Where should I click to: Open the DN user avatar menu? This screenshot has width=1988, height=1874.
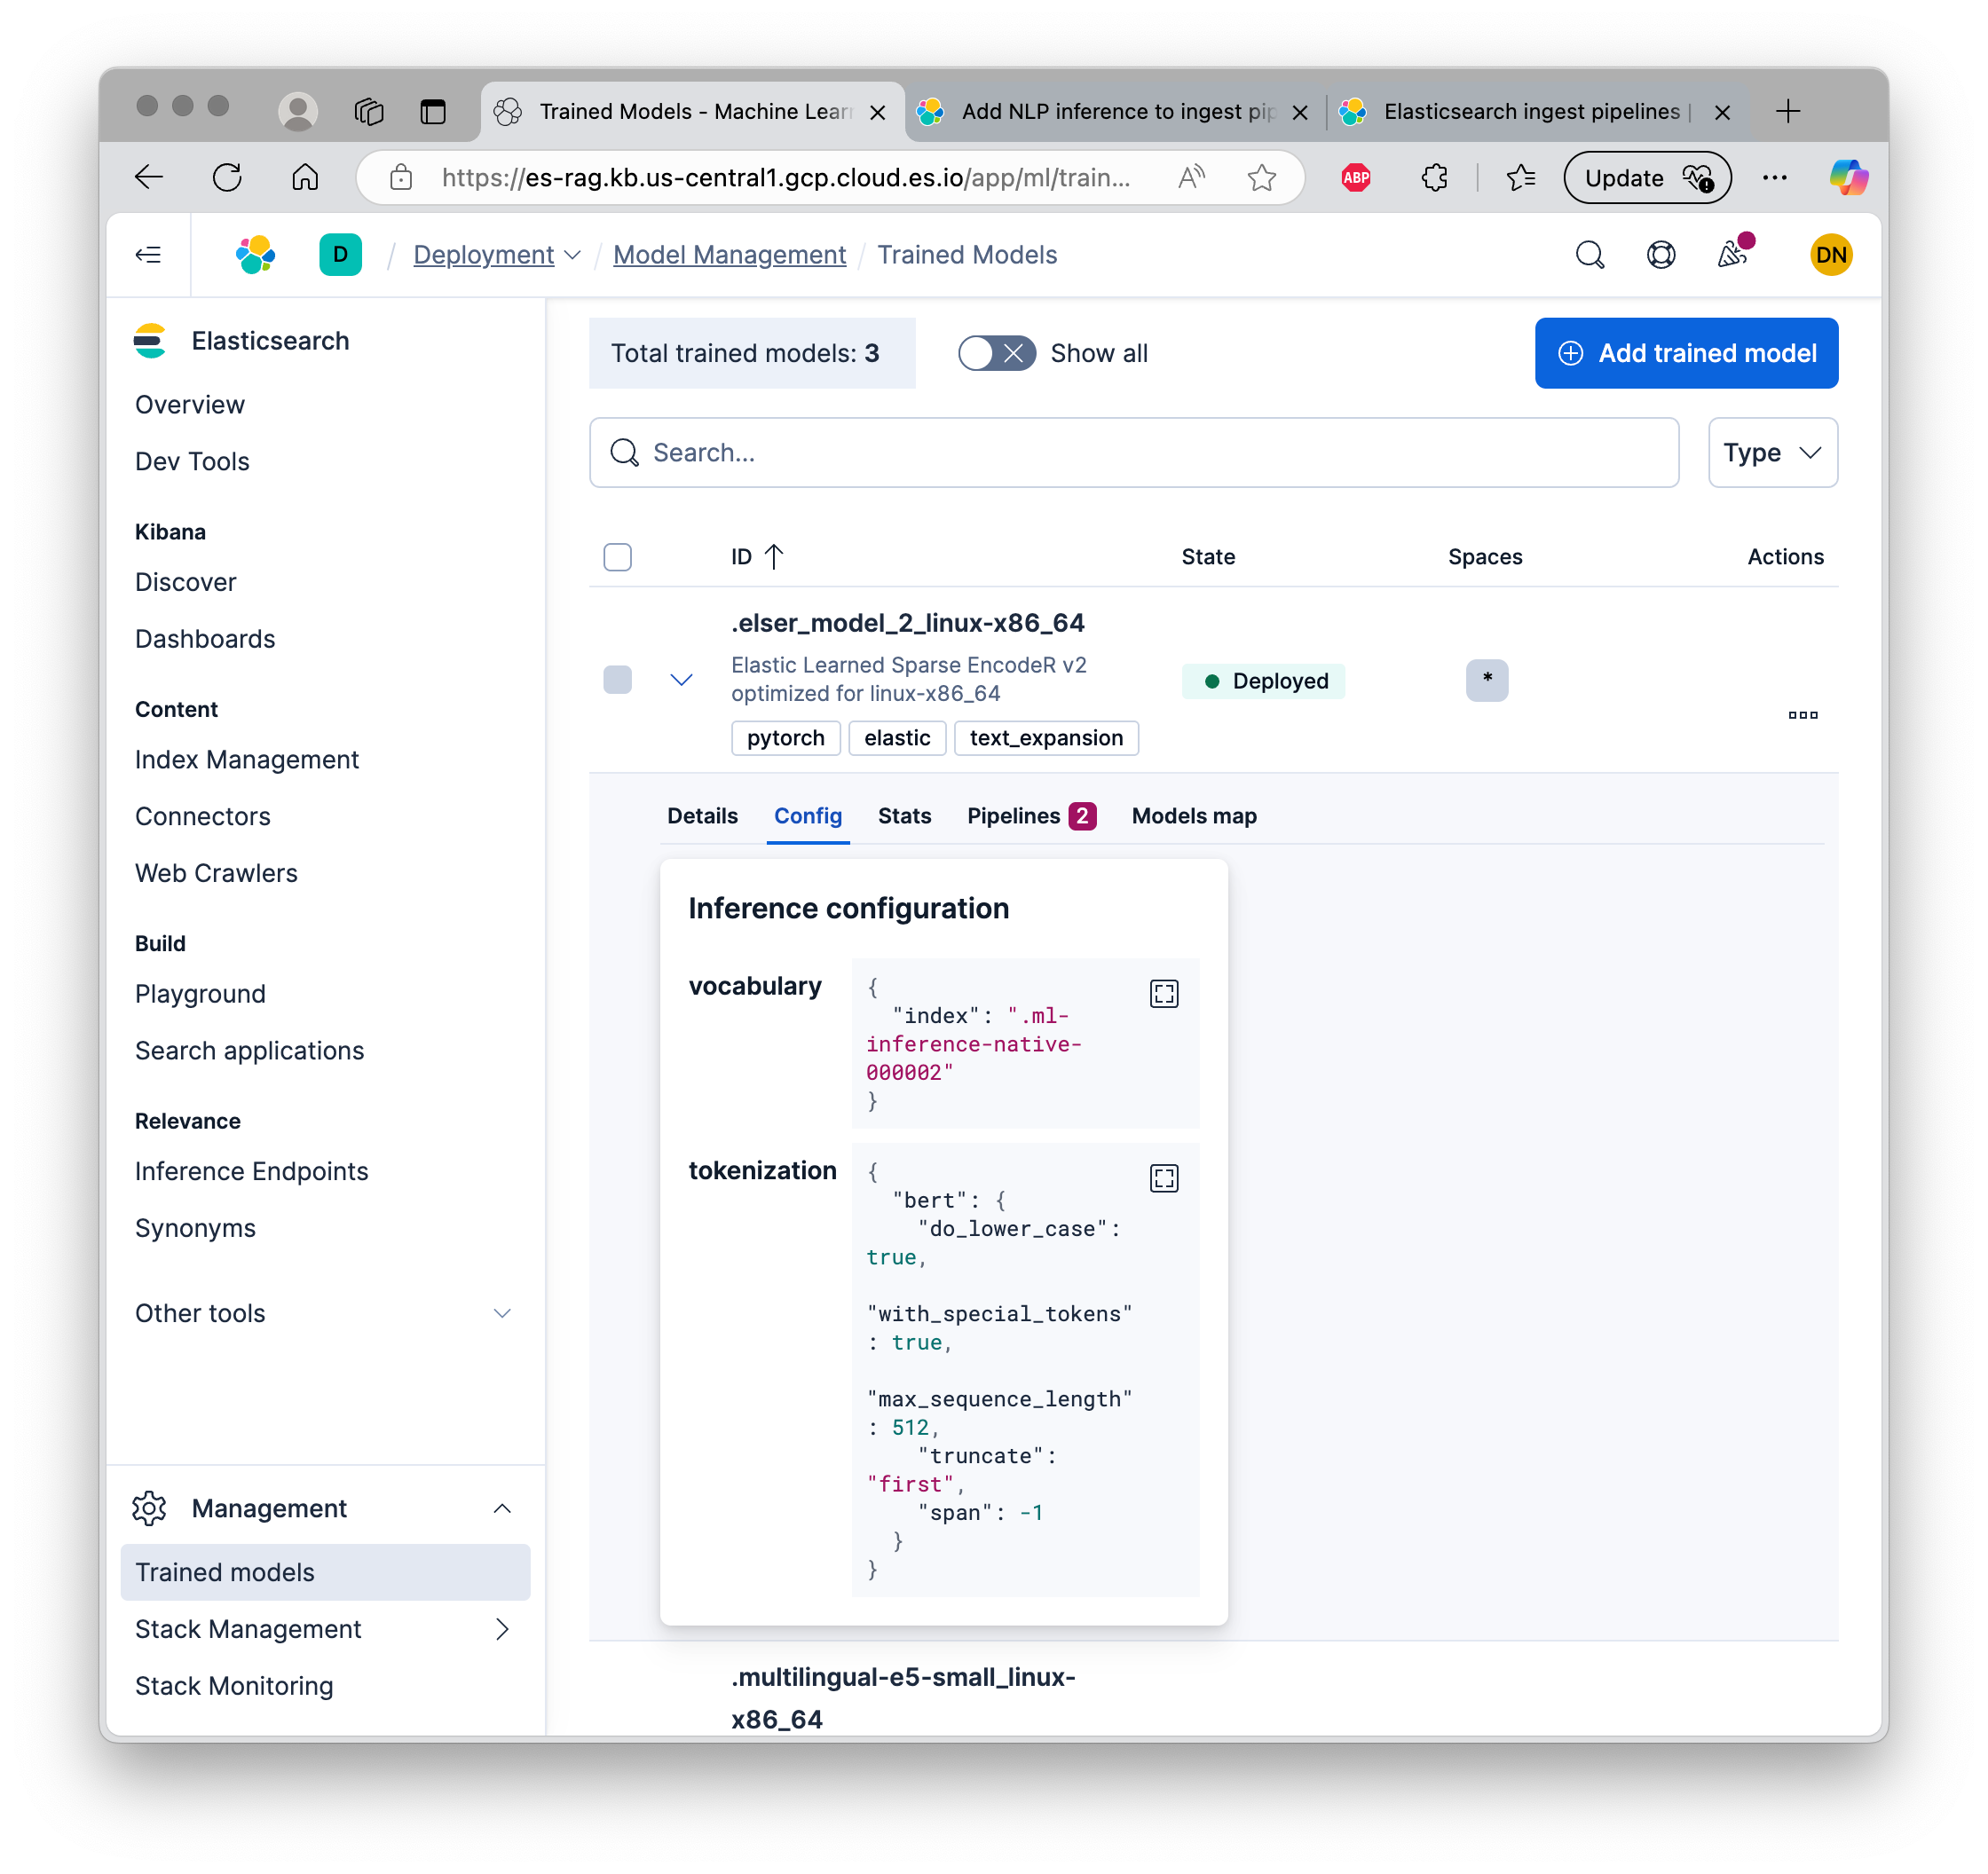tap(1830, 255)
